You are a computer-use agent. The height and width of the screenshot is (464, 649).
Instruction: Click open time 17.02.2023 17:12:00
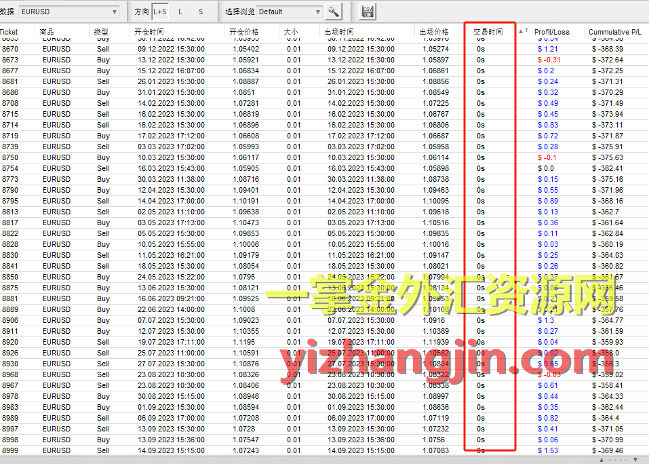click(x=171, y=136)
